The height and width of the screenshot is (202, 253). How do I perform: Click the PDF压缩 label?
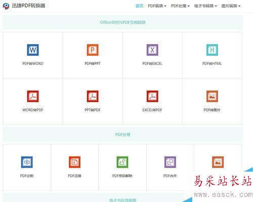click(74, 176)
